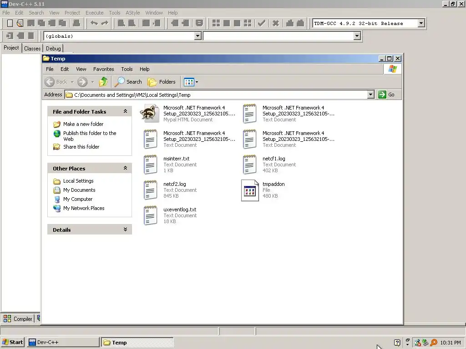Image resolution: width=466 pixels, height=349 pixels.
Task: Go up one folder level in Temp window
Action: [x=103, y=82]
